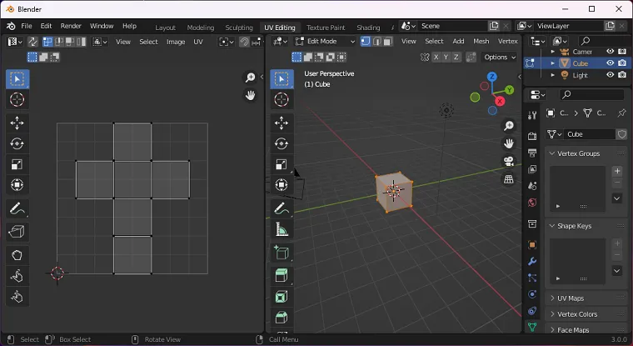Switch to the Texture Paint workspace tab
The image size is (633, 346).
point(326,28)
